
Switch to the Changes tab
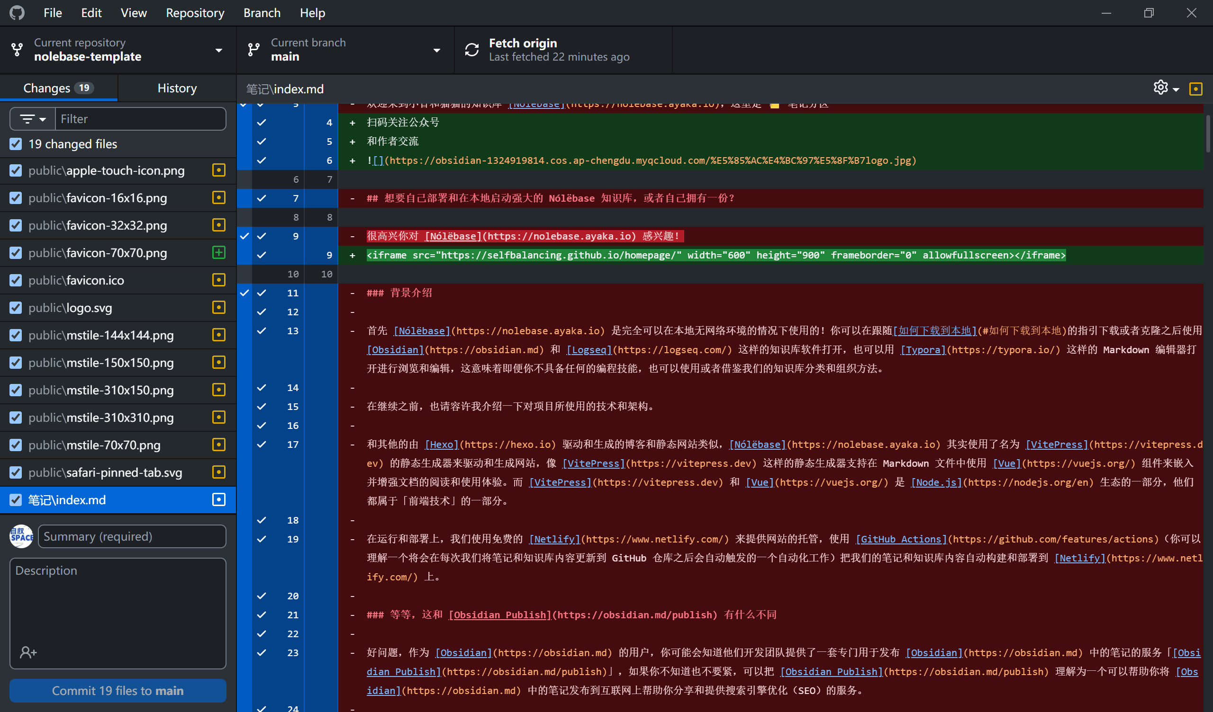[59, 88]
